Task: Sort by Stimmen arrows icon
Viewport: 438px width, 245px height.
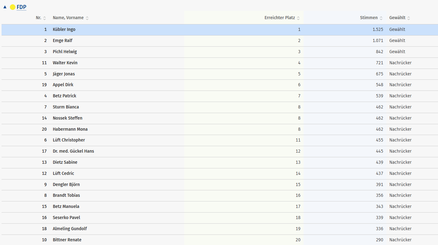Action: pos(381,18)
